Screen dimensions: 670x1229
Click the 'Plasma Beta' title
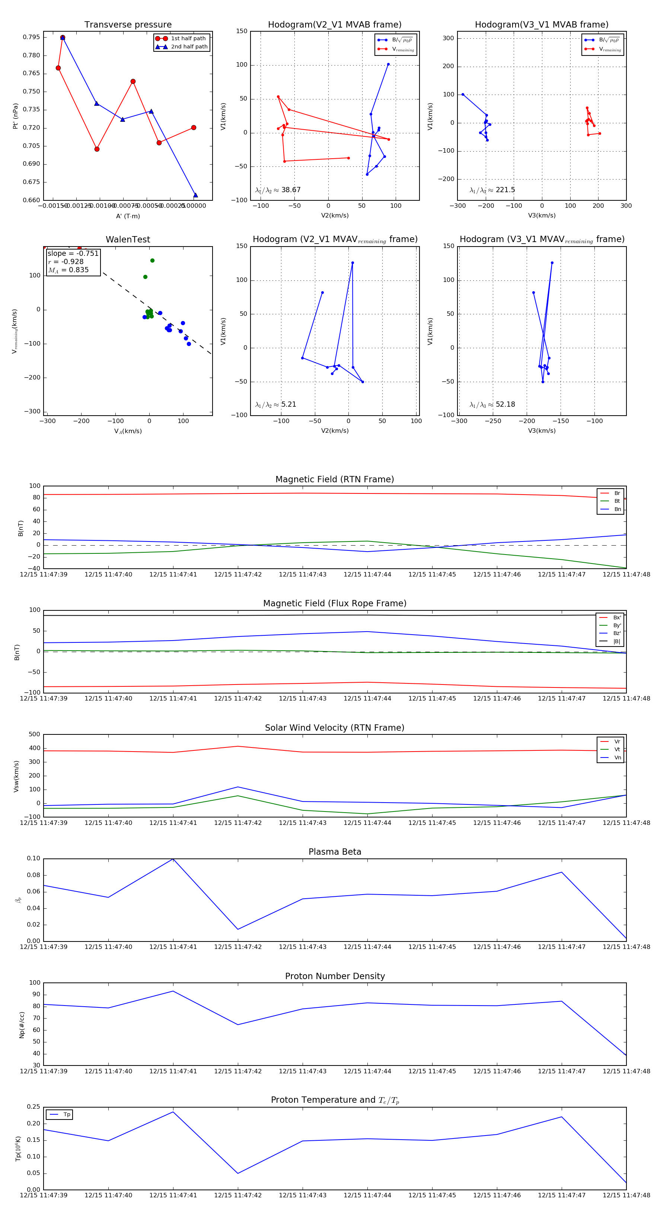pyautogui.click(x=335, y=852)
